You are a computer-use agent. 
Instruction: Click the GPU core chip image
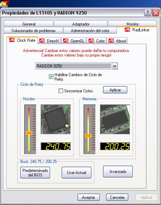point(56,119)
